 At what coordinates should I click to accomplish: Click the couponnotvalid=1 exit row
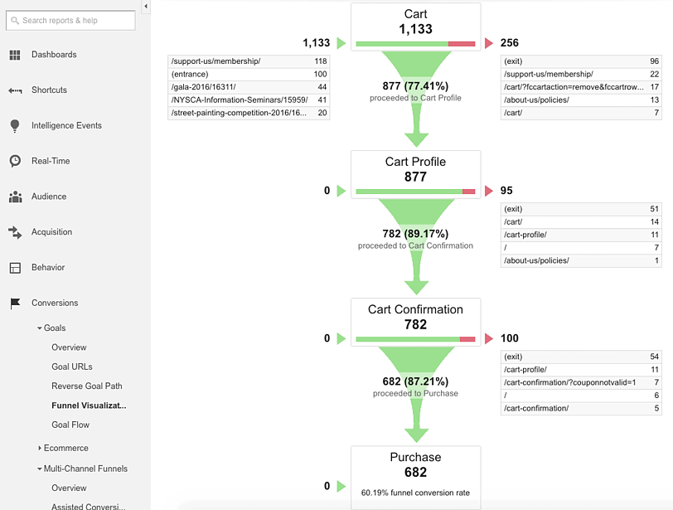tap(581, 382)
